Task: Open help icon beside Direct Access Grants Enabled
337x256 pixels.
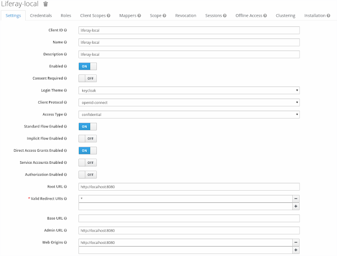Action: click(x=65, y=151)
